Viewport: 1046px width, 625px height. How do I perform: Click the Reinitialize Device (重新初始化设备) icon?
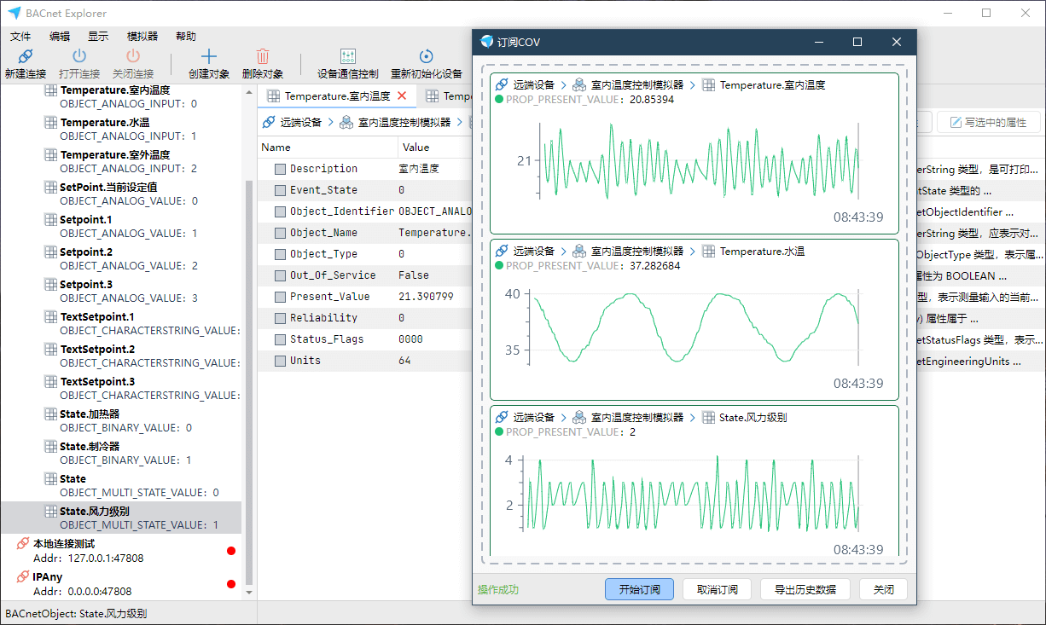[426, 57]
